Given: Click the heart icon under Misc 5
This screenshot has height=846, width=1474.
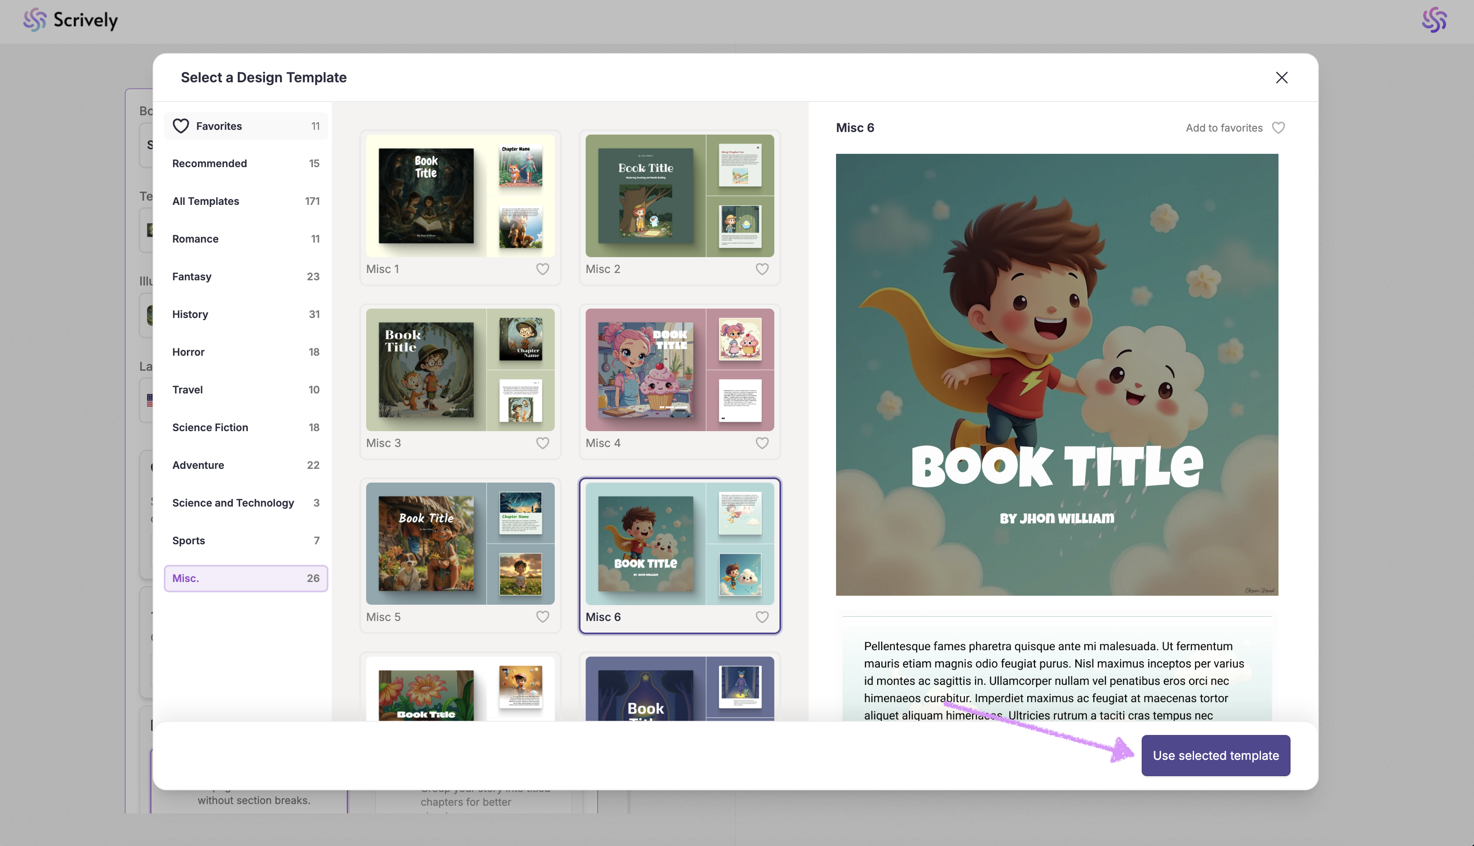Looking at the screenshot, I should (542, 617).
